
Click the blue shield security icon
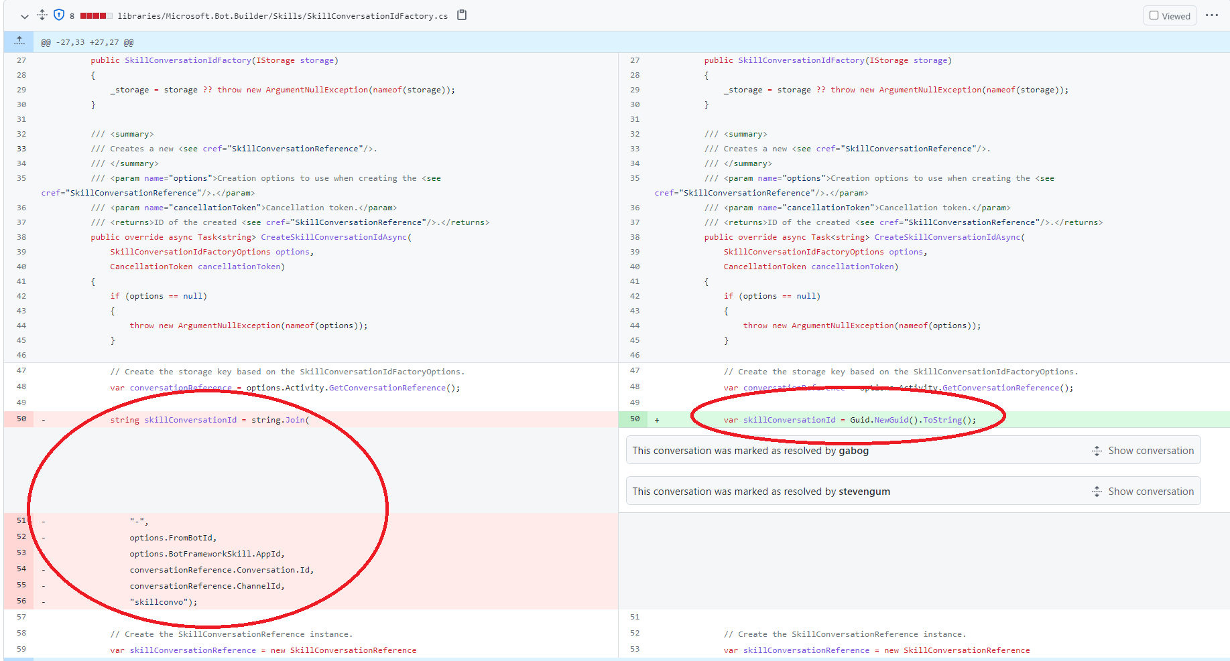click(59, 14)
